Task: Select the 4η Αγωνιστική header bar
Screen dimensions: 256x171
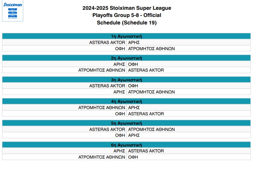Action: click(x=127, y=102)
